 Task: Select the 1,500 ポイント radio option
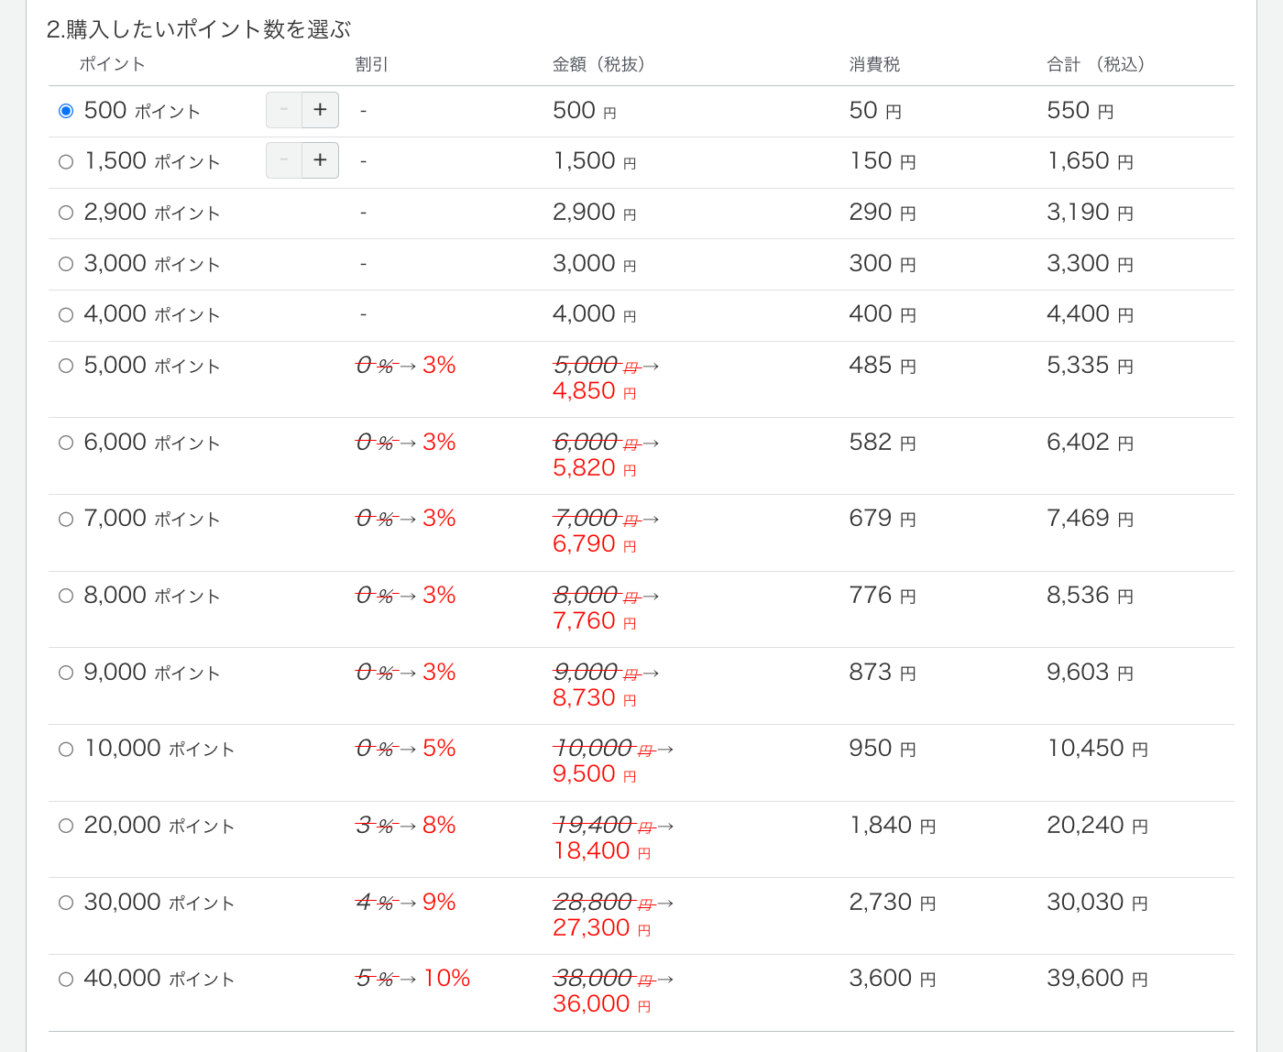pyautogui.click(x=66, y=162)
